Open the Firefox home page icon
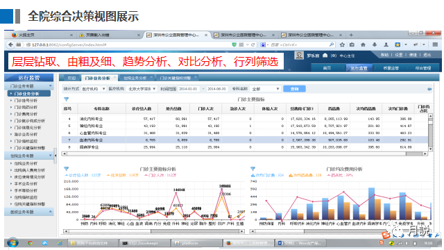 (363, 44)
